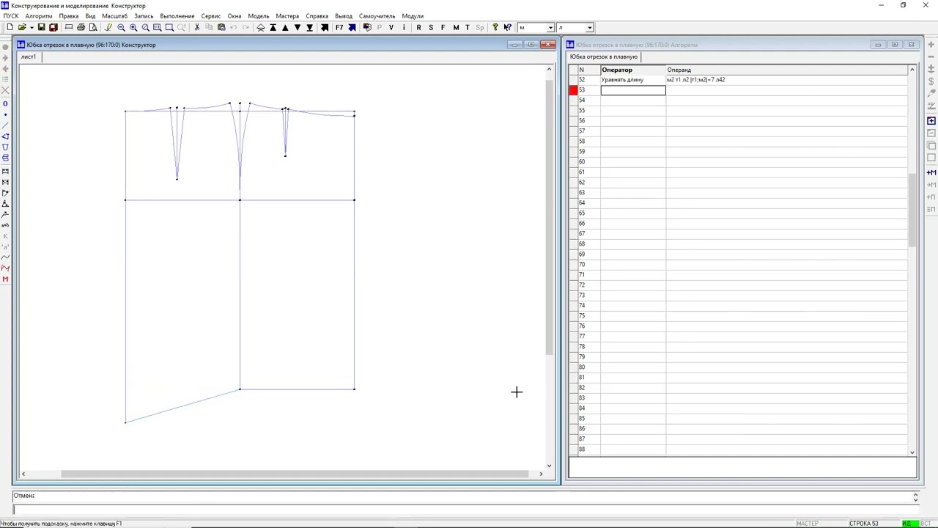
Task: Click the Open folder toolbar icon
Action: pos(22,27)
